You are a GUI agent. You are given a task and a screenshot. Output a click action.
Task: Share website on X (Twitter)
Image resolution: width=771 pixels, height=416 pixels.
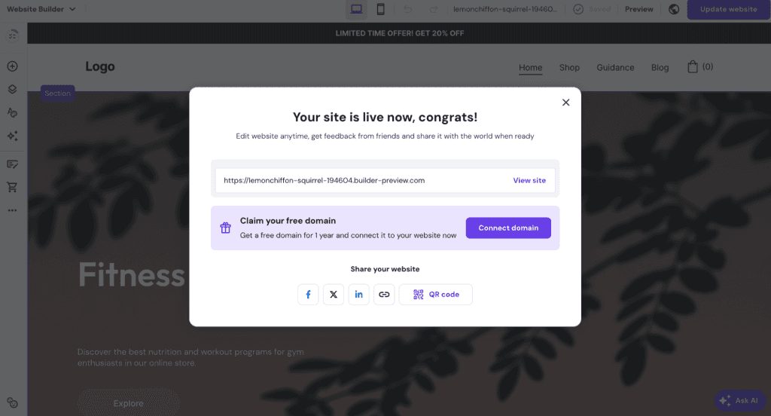point(334,294)
